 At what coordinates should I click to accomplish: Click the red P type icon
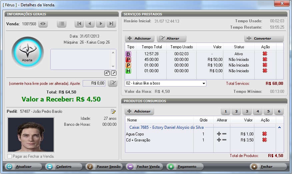point(128,60)
